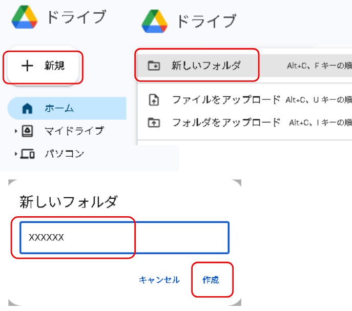
Task: Click the second Google Drive logo
Action: tap(155, 21)
